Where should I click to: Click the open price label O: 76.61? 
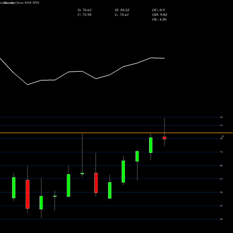tap(85, 10)
